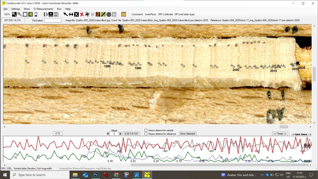Viewport: 318px width, 179px height.
Task: Click the zoom in magnifier icon
Action: (x=14, y=14)
